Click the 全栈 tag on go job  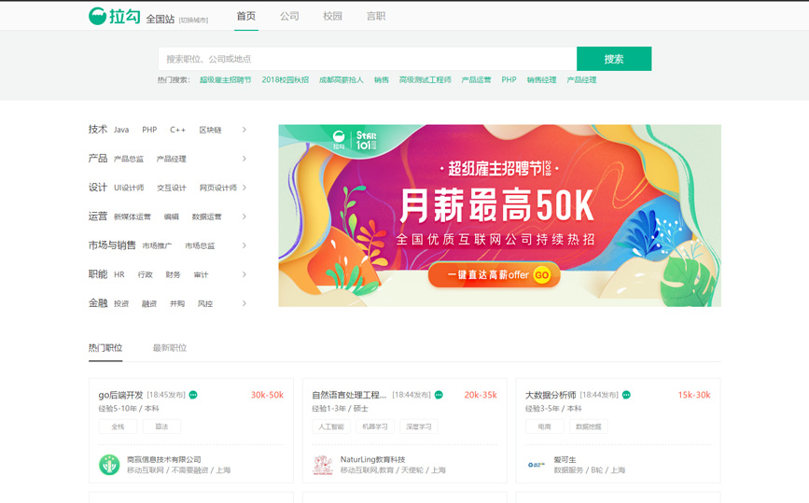[119, 426]
